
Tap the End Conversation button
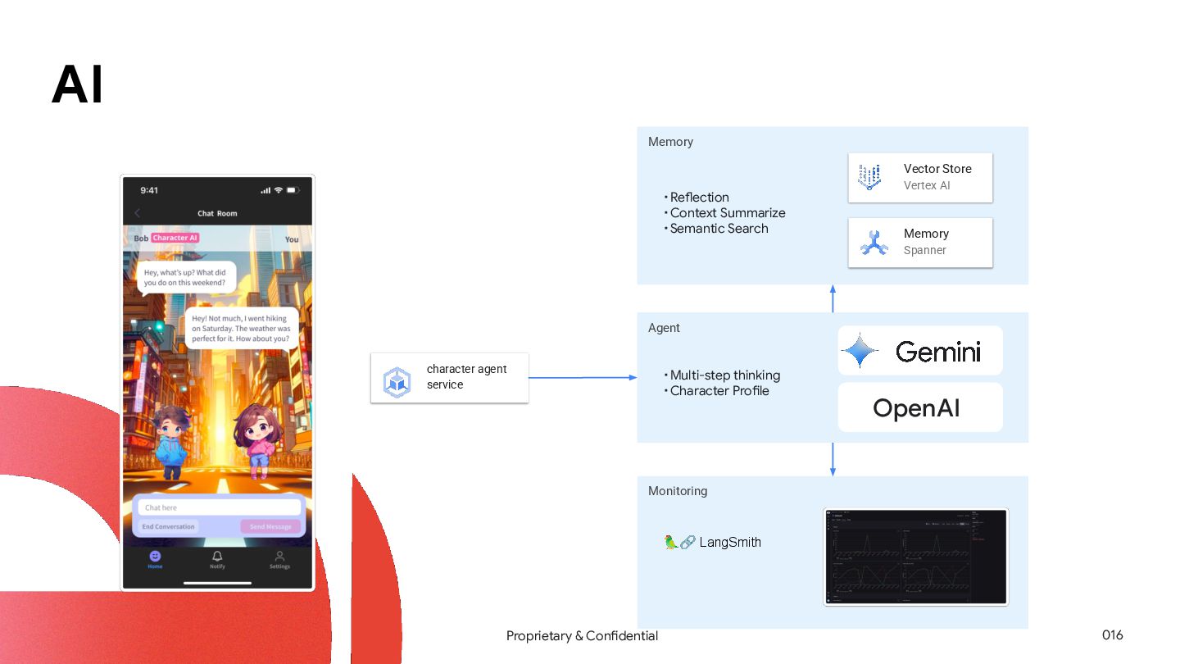tap(168, 526)
